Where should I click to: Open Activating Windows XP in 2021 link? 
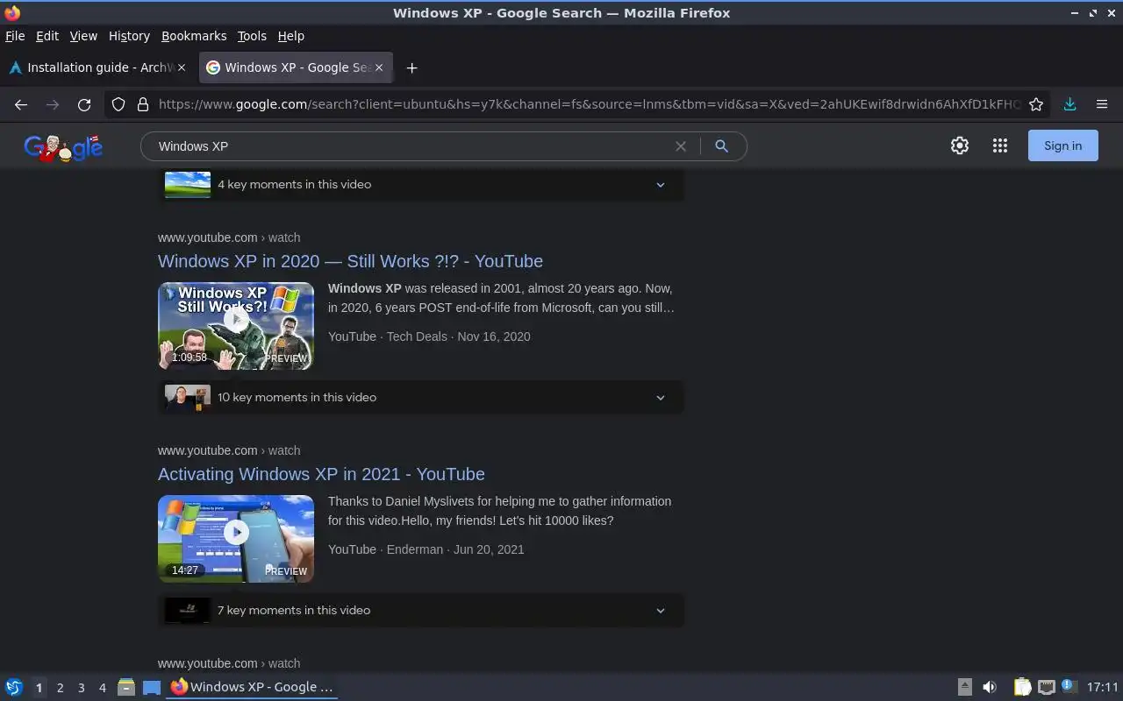pos(321,474)
